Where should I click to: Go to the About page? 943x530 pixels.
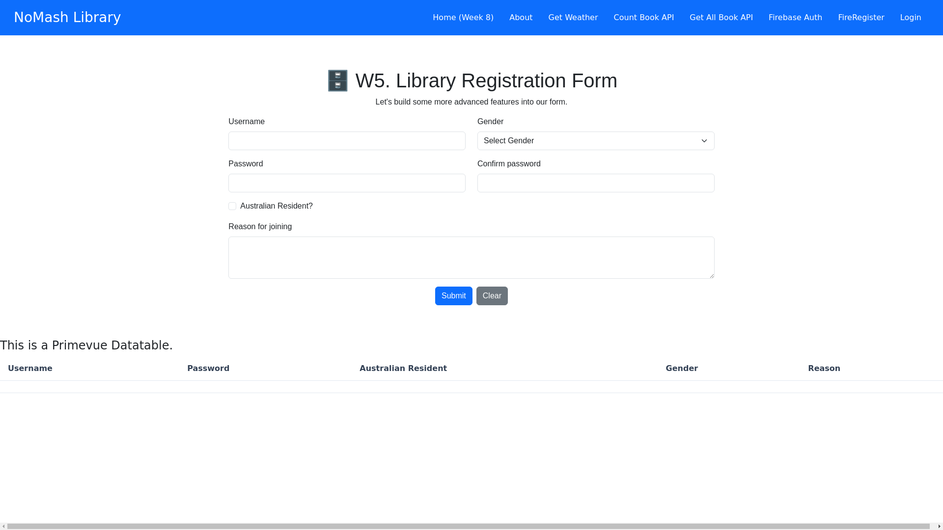[x=521, y=18]
